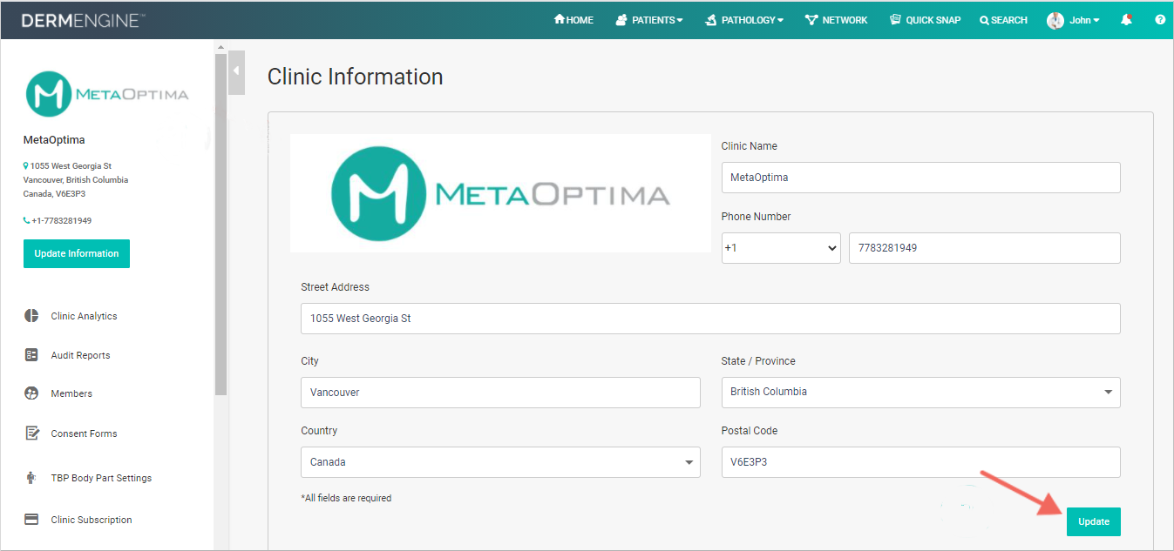The image size is (1174, 551).
Task: Click the City input field
Action: click(x=500, y=393)
